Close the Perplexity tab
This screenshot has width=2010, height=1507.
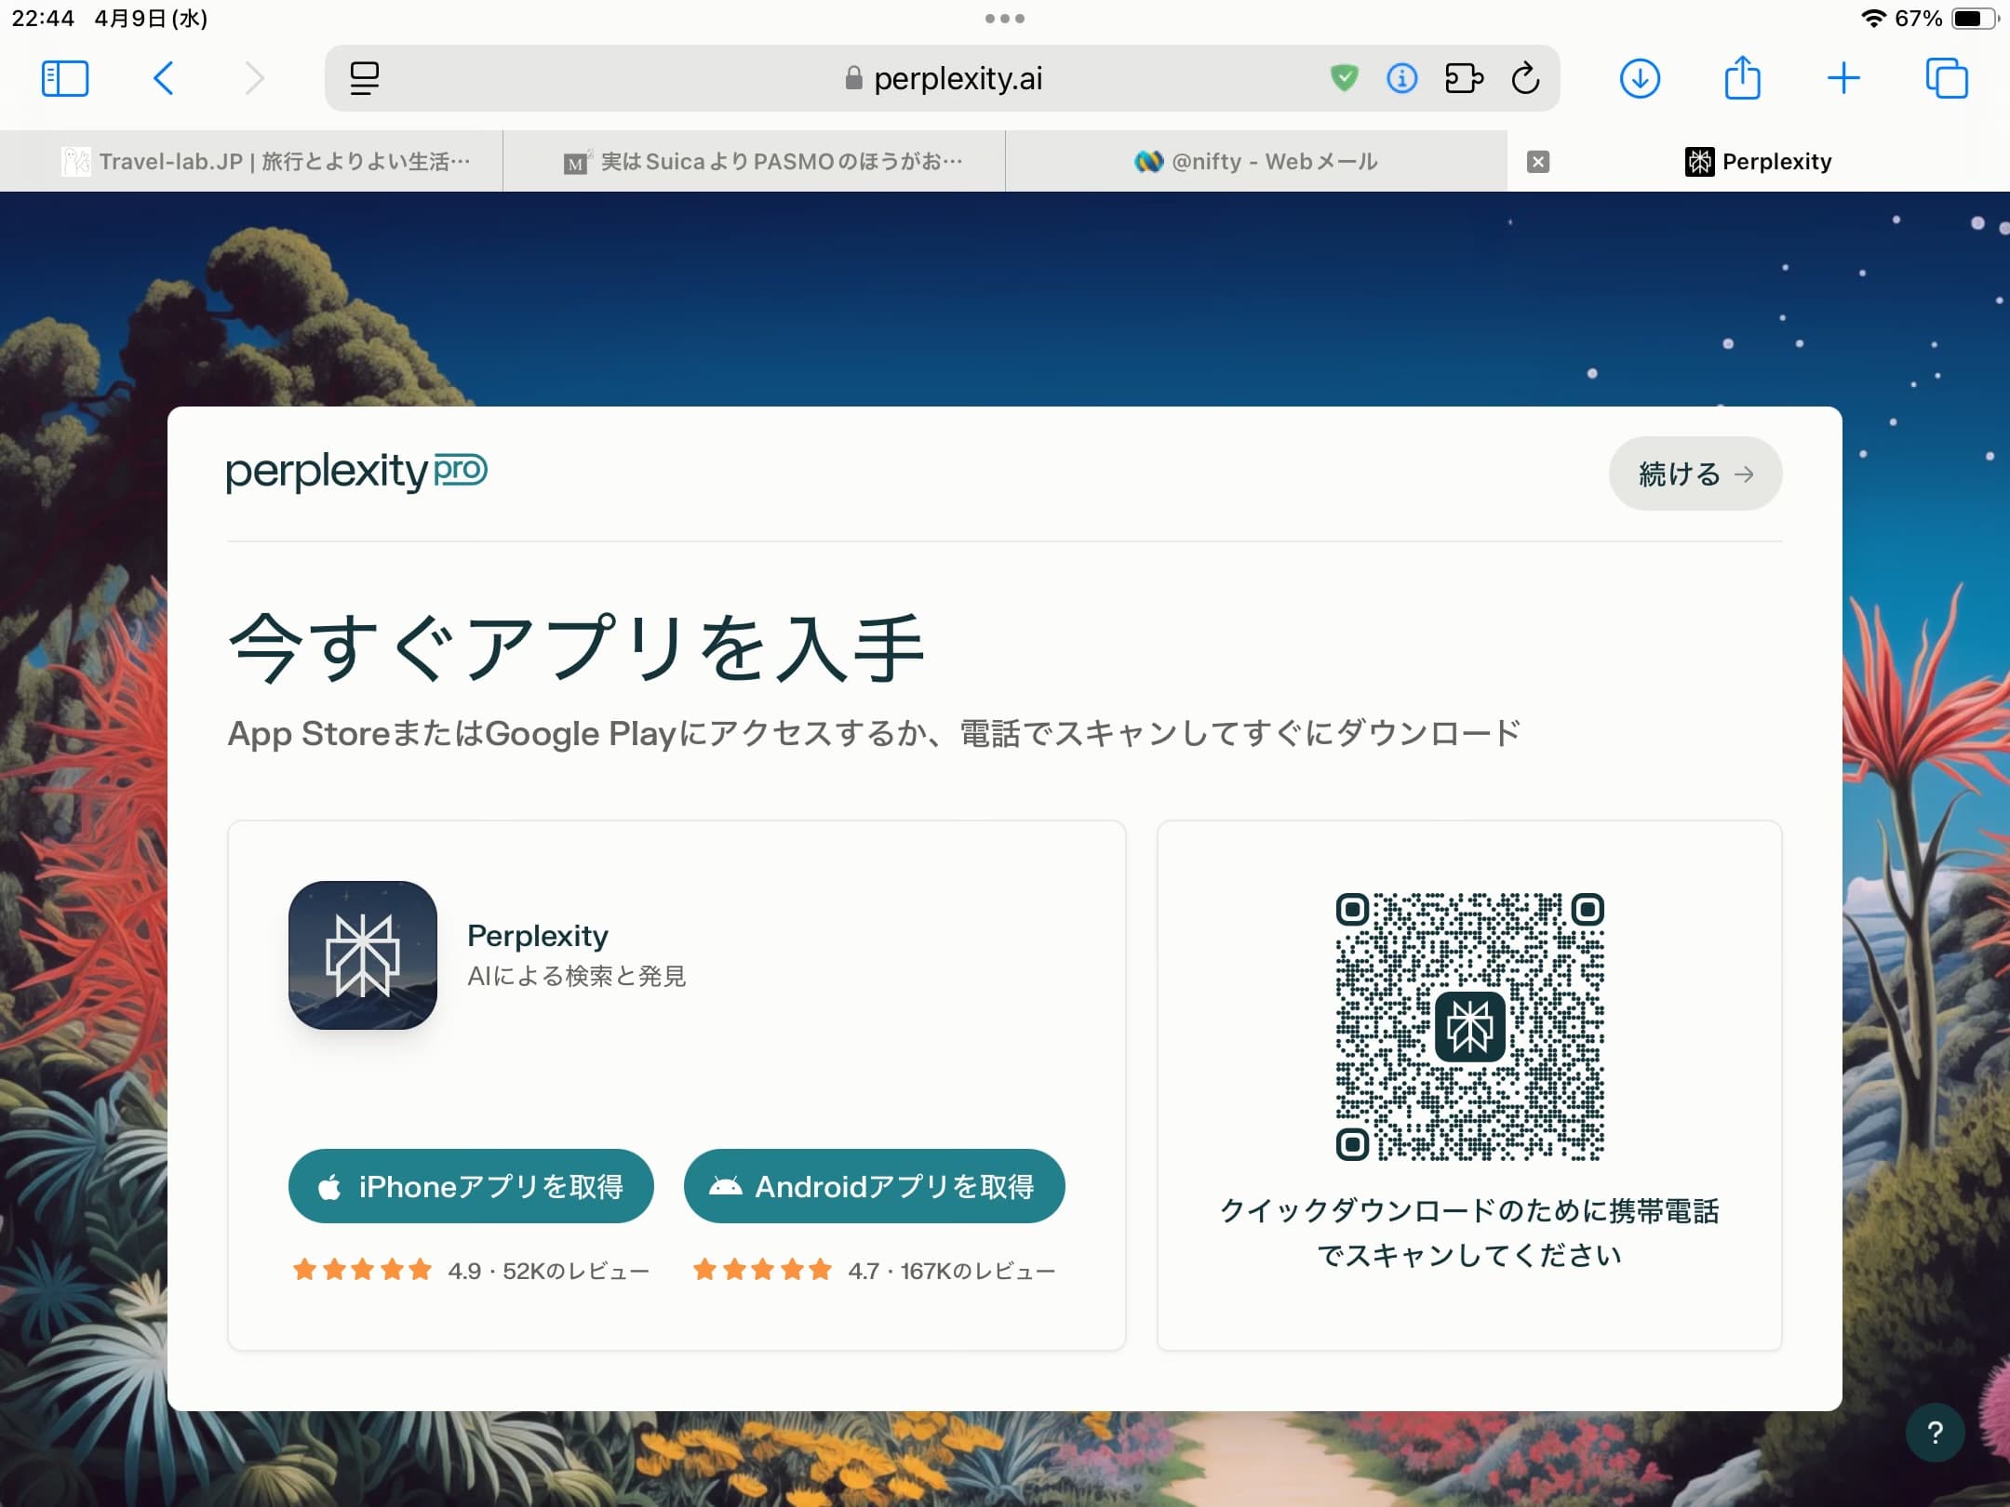(1538, 162)
